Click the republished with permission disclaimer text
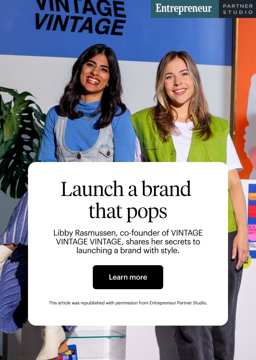The width and height of the screenshot is (256, 360). pyautogui.click(x=128, y=303)
